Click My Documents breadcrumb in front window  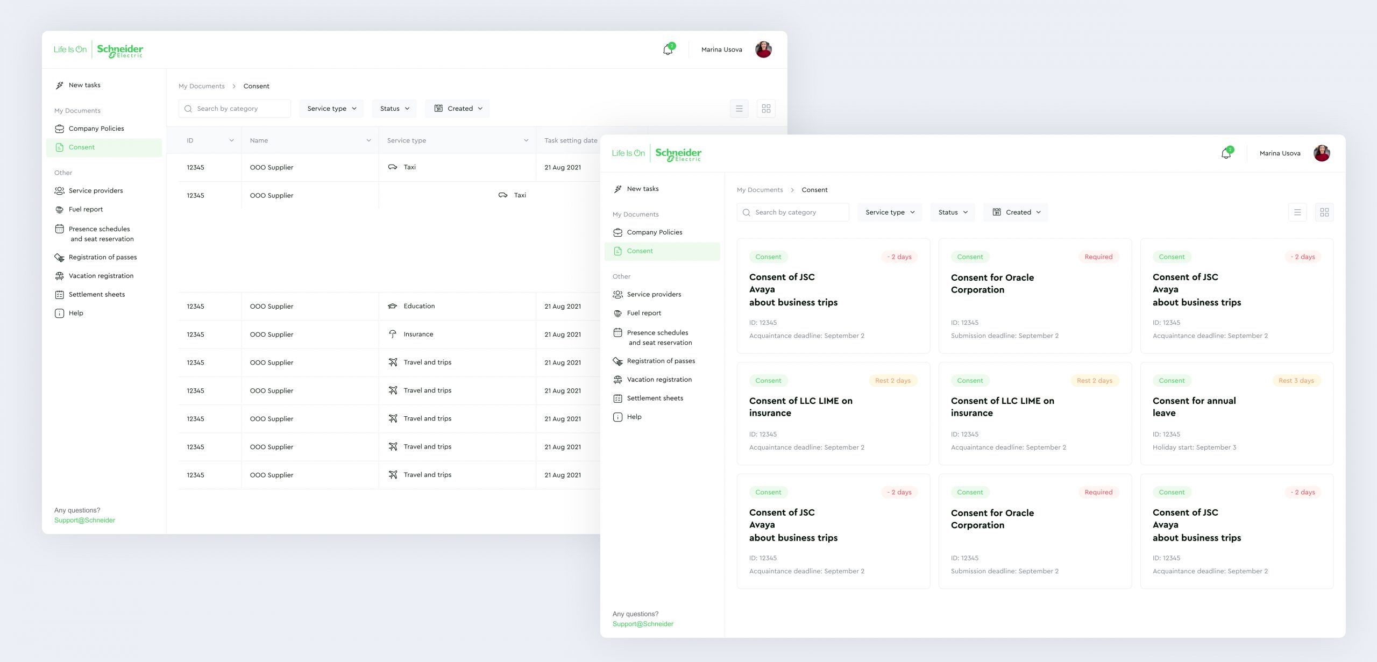[760, 190]
